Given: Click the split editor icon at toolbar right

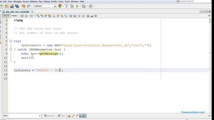Looking at the screenshot, I should pos(209,16).
